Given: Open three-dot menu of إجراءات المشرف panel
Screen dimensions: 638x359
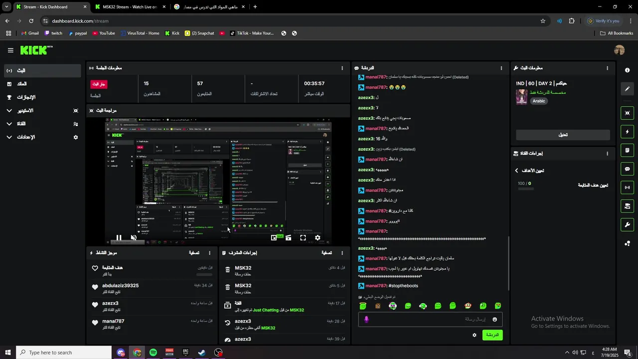Looking at the screenshot, I should point(342,253).
